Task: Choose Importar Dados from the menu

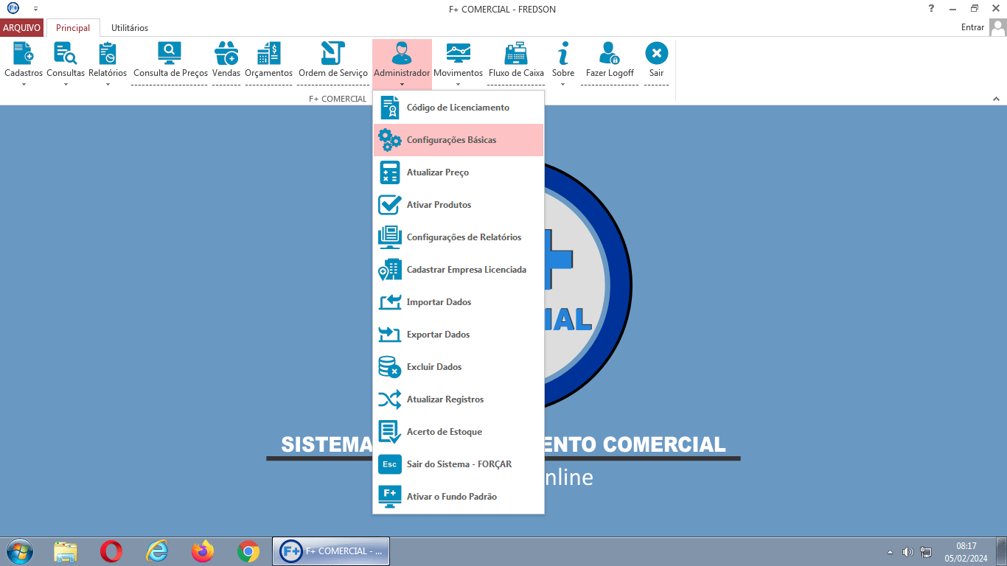Action: click(459, 302)
